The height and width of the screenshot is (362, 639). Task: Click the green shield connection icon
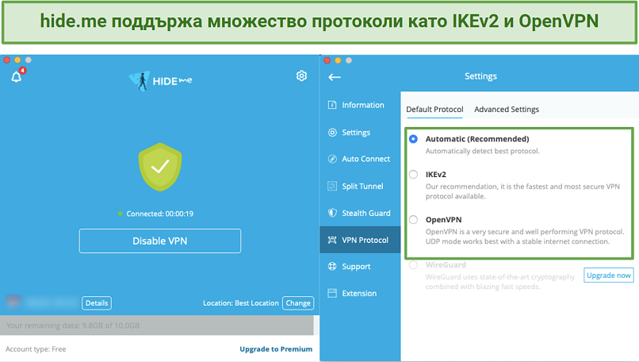coord(160,167)
